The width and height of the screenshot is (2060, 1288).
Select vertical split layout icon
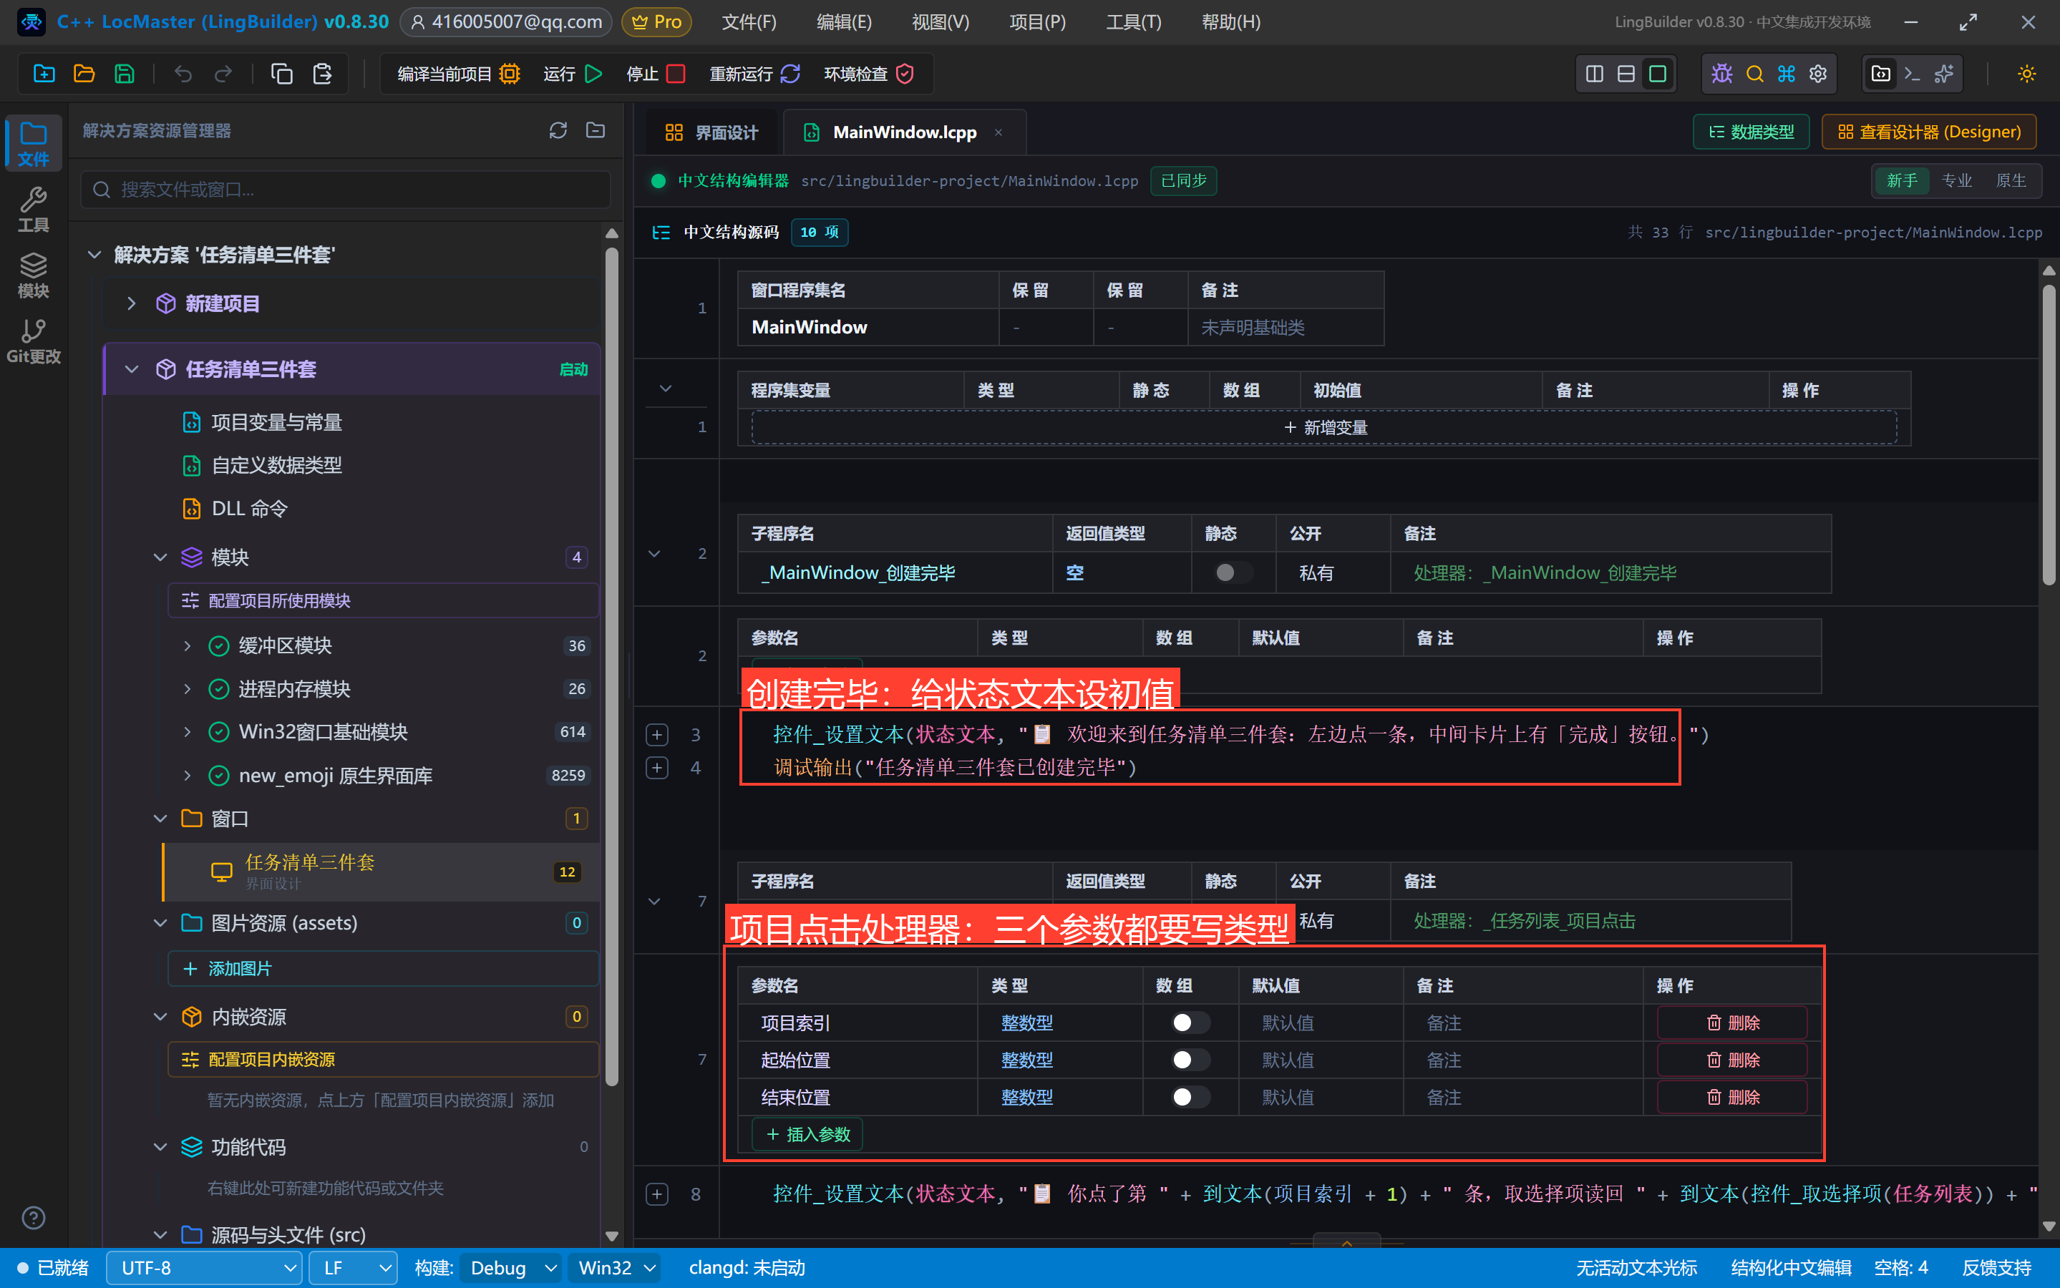(1594, 74)
